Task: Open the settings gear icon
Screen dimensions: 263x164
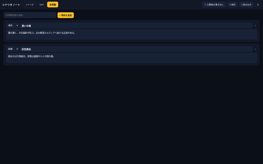Action: [x=258, y=5]
